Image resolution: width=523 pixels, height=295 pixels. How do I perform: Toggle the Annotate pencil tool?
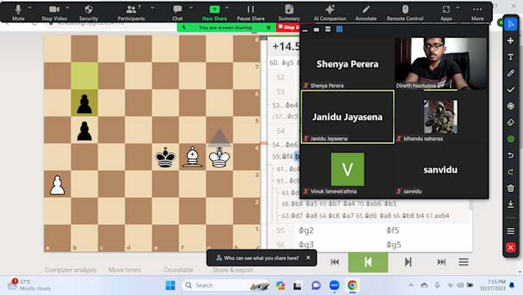tap(366, 12)
